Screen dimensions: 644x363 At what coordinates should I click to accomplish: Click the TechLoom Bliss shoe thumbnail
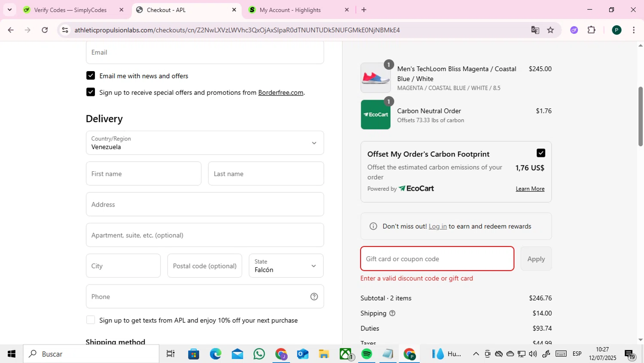376,78
